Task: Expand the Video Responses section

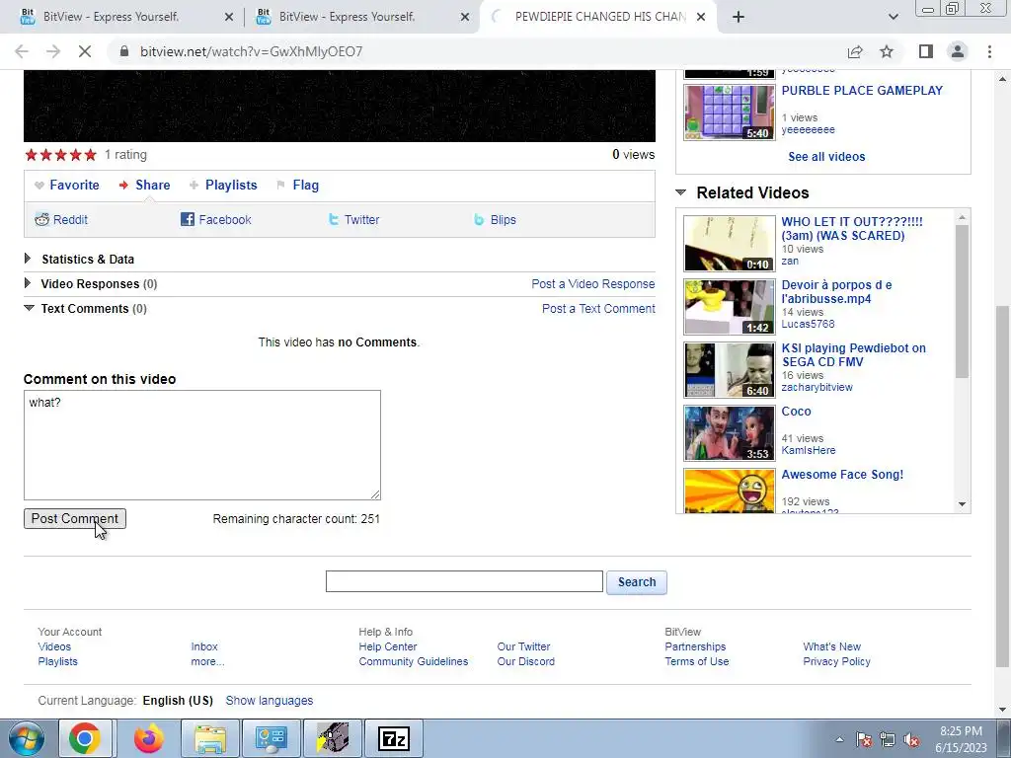Action: click(x=27, y=283)
